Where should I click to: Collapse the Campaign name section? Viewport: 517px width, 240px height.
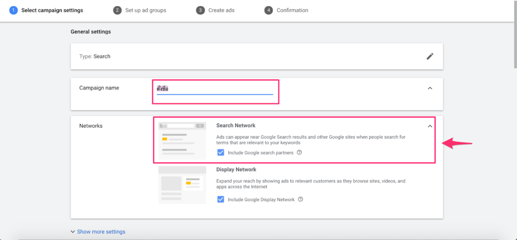point(430,88)
